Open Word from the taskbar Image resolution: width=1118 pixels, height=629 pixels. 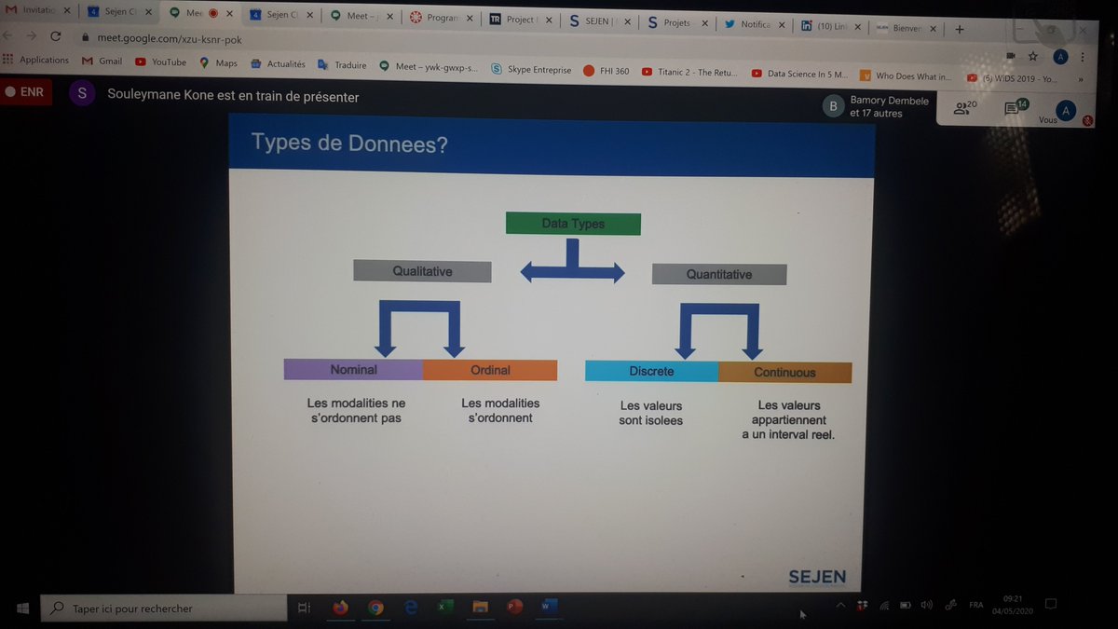[548, 606]
